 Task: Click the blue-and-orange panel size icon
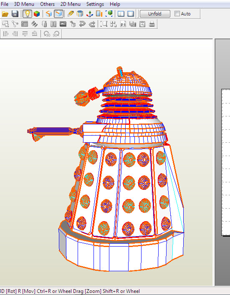click(x=99, y=14)
